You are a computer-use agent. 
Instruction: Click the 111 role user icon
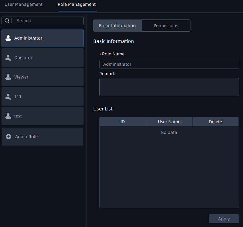(x=8, y=97)
